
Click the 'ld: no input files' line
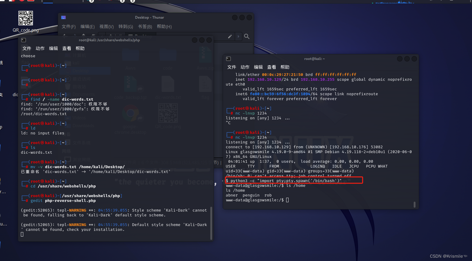(x=43, y=133)
